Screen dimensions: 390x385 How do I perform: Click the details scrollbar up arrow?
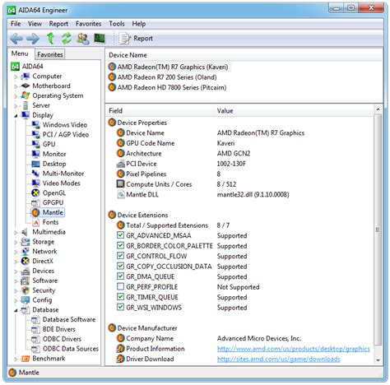[378, 109]
